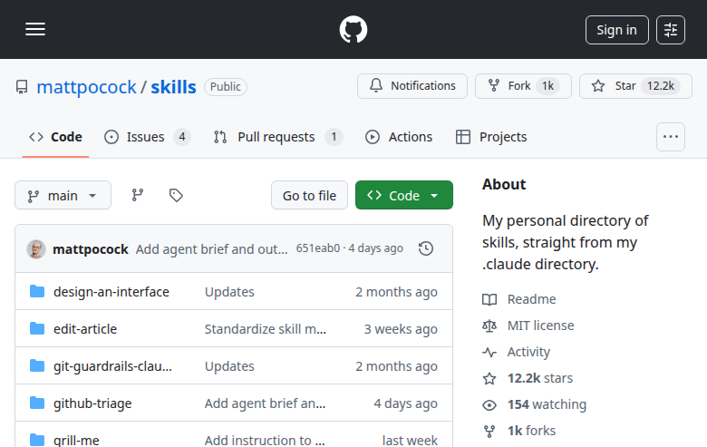Open the Issues tab
707x447 pixels.
pos(147,137)
